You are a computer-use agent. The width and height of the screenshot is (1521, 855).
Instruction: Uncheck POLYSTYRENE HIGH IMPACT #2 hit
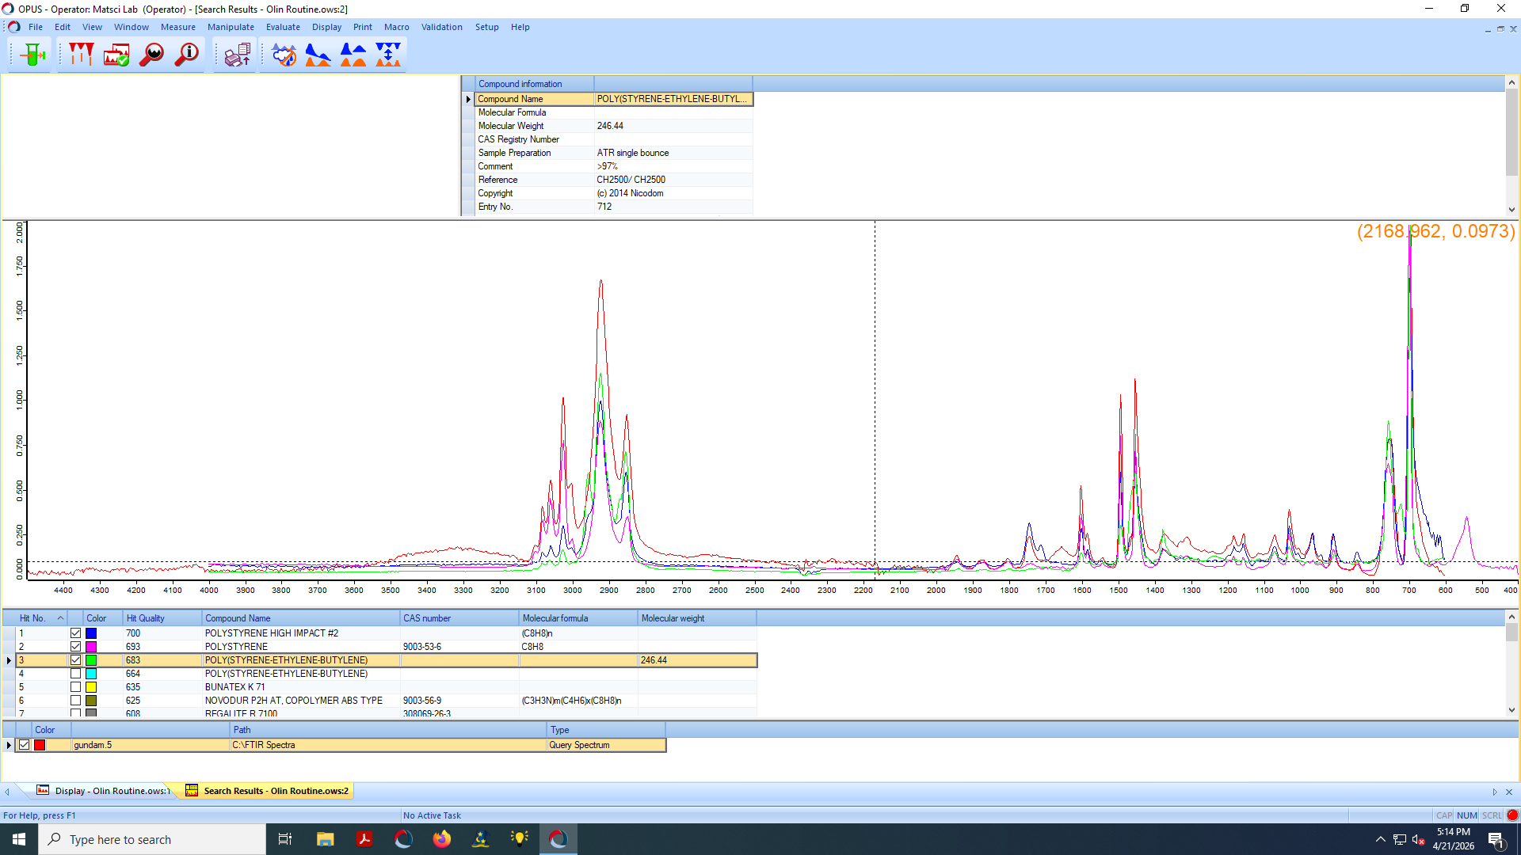[75, 633]
